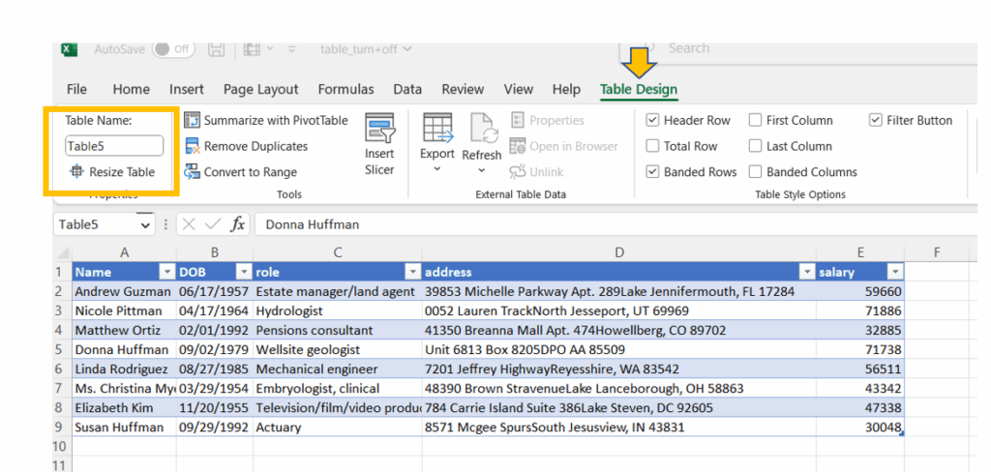Click the Export table icon
This screenshot has height=472, width=991.
click(x=437, y=129)
